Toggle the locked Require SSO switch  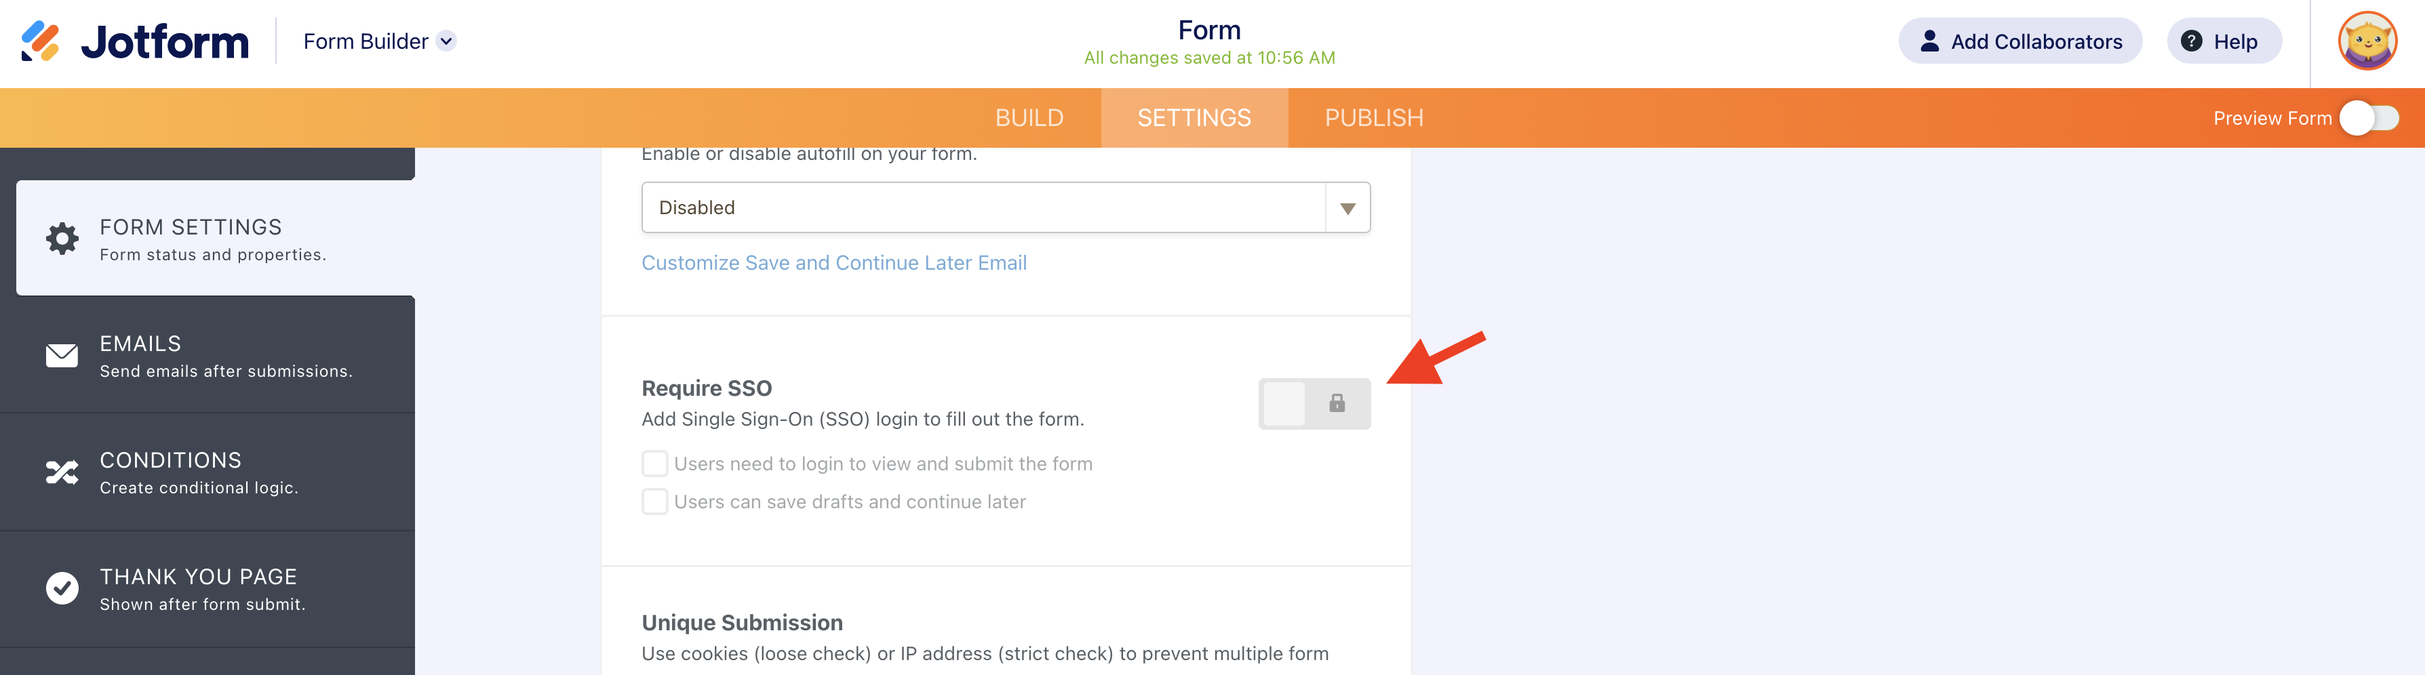(x=1314, y=404)
